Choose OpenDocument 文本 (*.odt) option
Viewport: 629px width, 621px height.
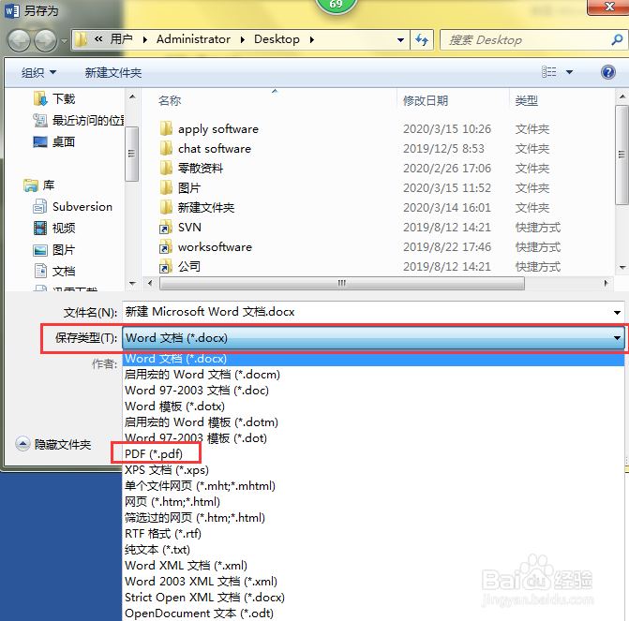(x=373, y=614)
